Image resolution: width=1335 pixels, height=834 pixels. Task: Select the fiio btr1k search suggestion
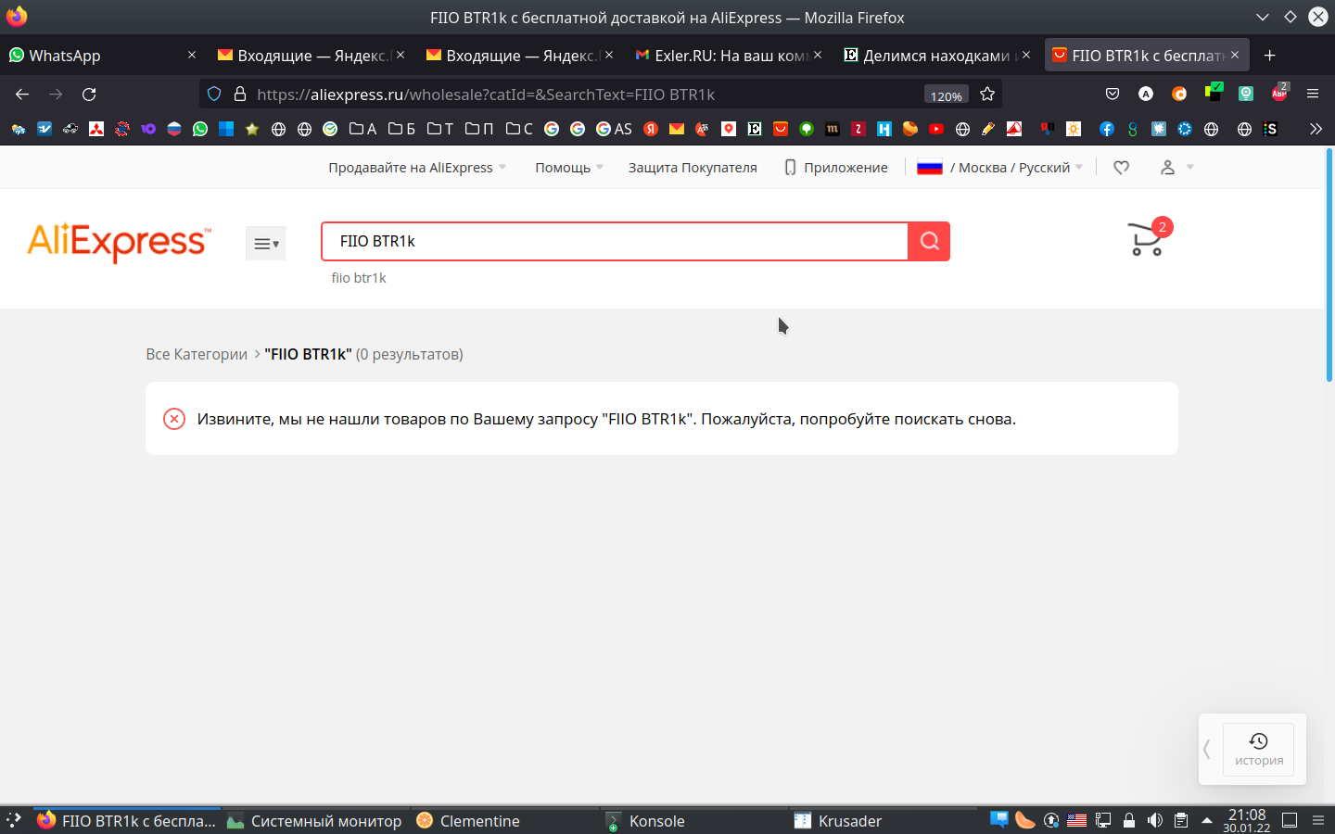359,278
